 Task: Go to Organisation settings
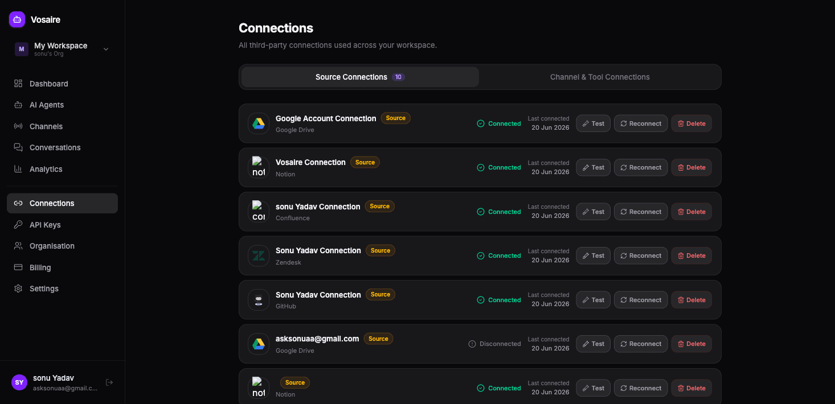[x=62, y=246]
